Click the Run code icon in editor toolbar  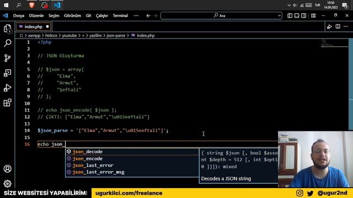[329, 27]
